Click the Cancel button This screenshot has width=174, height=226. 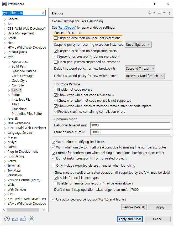[157, 219]
